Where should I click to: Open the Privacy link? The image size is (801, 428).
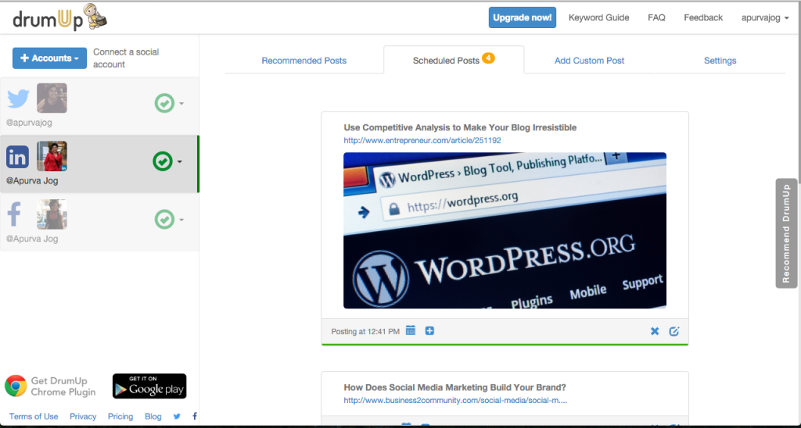click(x=83, y=416)
